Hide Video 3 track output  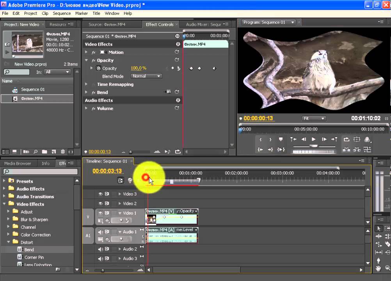click(100, 194)
